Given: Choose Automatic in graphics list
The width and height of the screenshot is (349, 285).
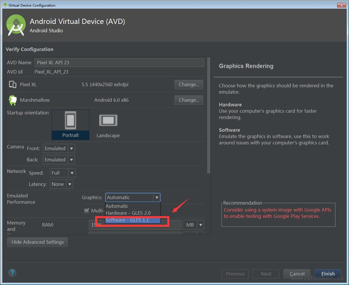Looking at the screenshot, I should pyautogui.click(x=133, y=206).
